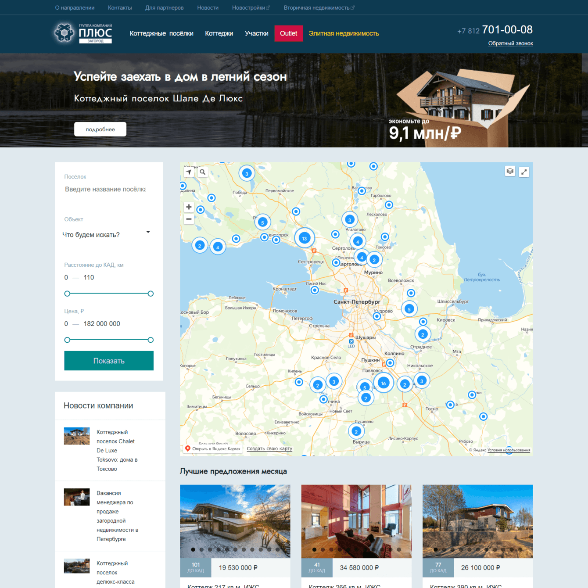Select the cluster 3 near Победа
588x588 pixels.
(247, 173)
